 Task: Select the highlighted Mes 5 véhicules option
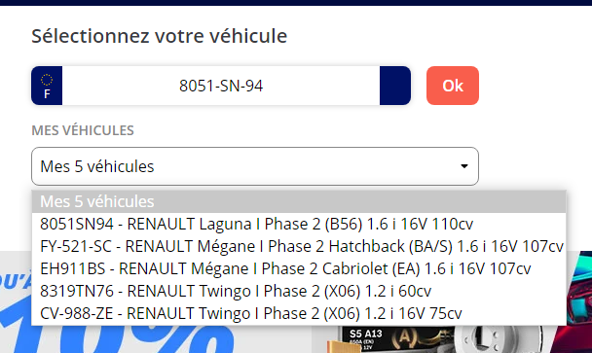point(299,201)
